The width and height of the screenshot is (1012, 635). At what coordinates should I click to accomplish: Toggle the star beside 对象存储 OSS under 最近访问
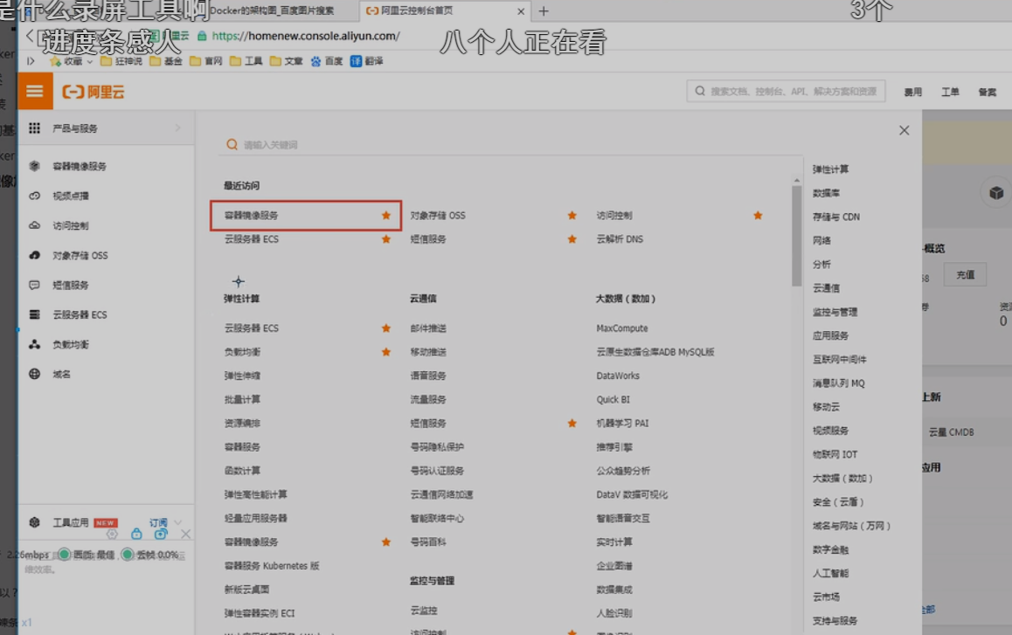[x=572, y=216]
